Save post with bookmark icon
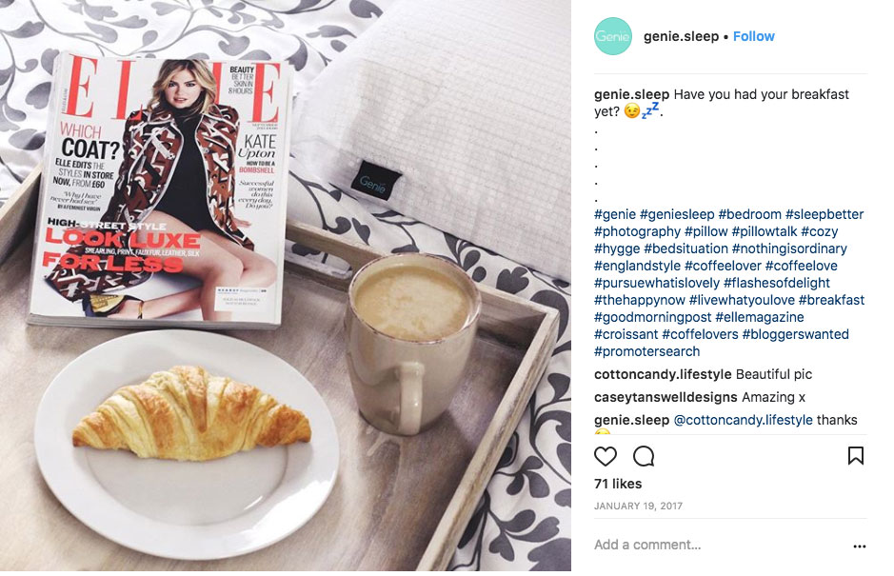The image size is (894, 576). click(x=855, y=456)
